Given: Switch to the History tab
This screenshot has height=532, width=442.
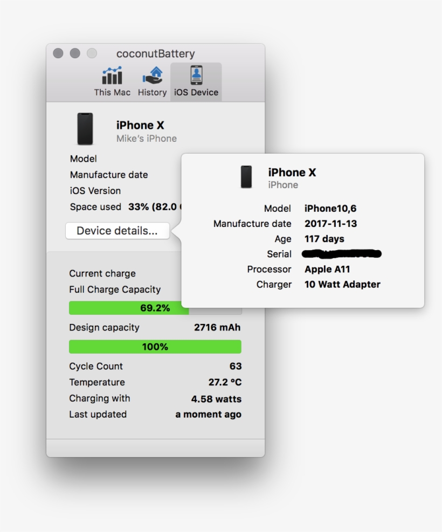Looking at the screenshot, I should [151, 80].
